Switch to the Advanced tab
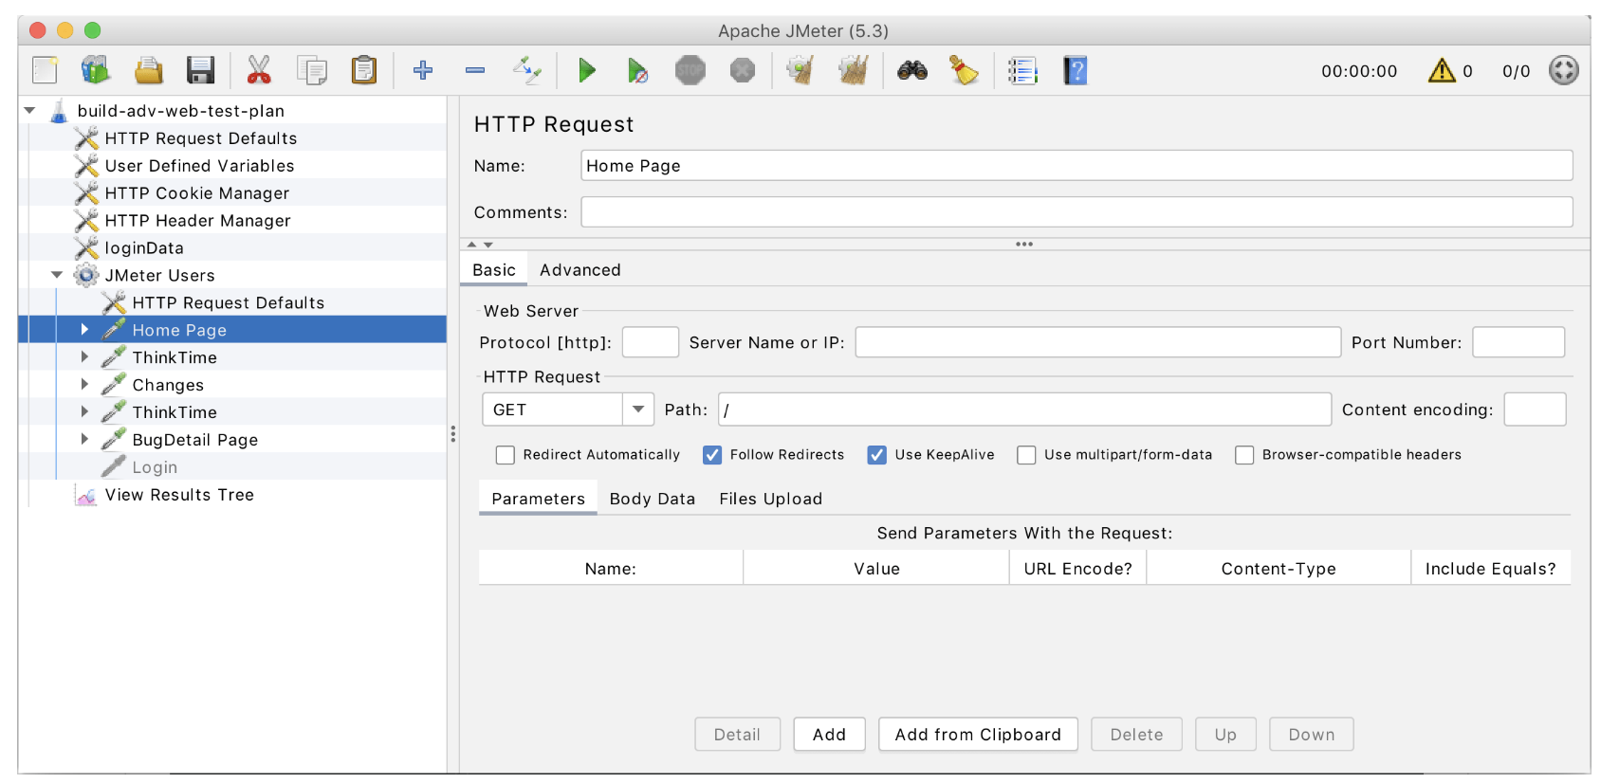Image resolution: width=1601 pixels, height=783 pixels. point(580,270)
